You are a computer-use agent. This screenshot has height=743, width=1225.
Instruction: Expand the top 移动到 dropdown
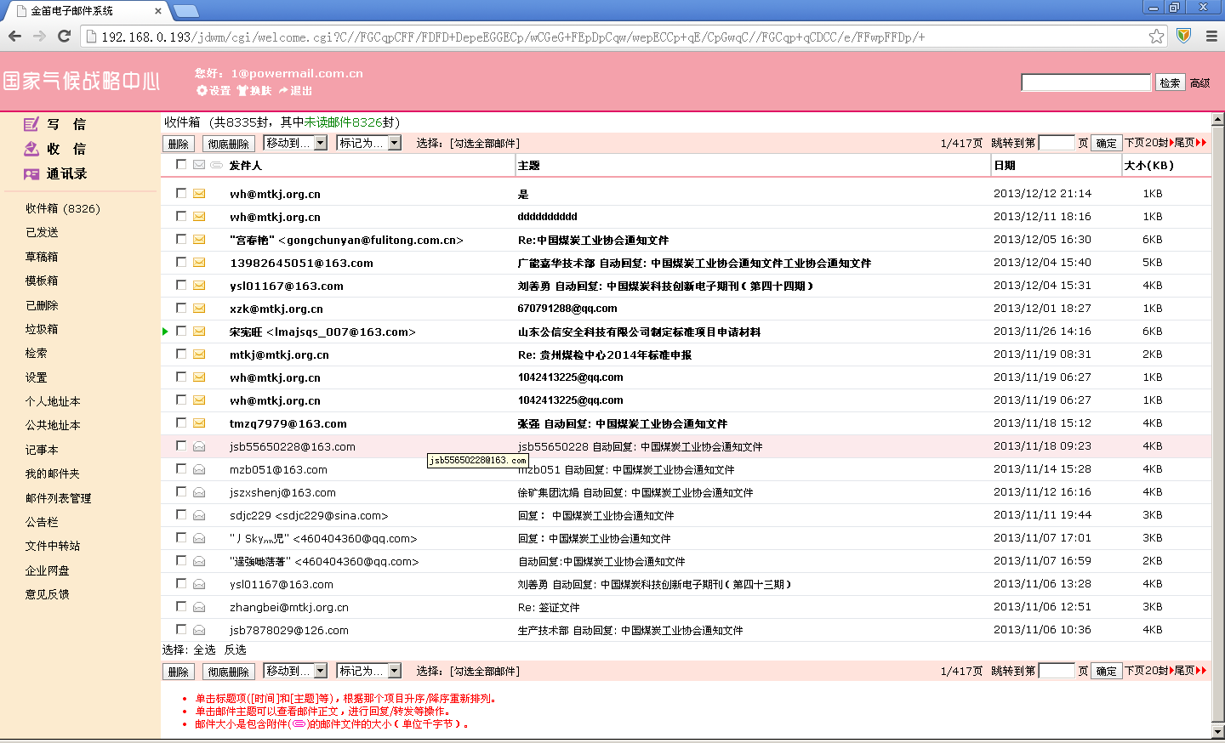click(x=321, y=143)
